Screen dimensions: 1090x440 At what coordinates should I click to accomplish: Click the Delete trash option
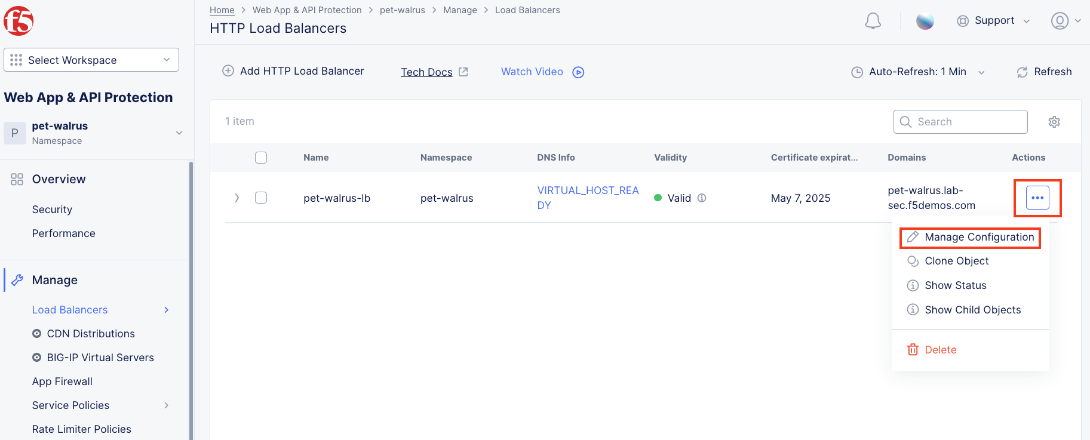(x=932, y=350)
